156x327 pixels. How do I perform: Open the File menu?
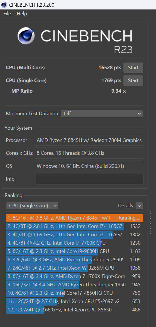coord(7,14)
